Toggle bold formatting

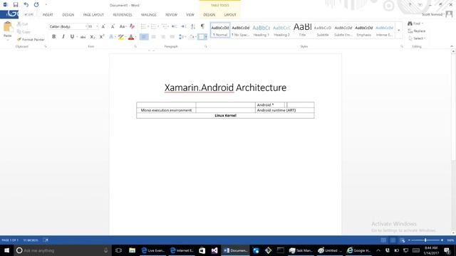54,37
